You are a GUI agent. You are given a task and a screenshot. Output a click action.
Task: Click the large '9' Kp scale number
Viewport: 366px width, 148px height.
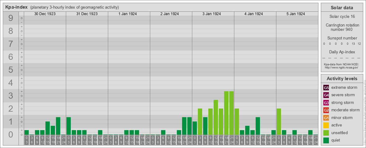pos(11,18)
